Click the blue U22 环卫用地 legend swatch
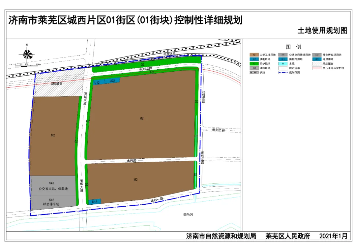This screenshot has height=251, width=356. tap(317, 59)
